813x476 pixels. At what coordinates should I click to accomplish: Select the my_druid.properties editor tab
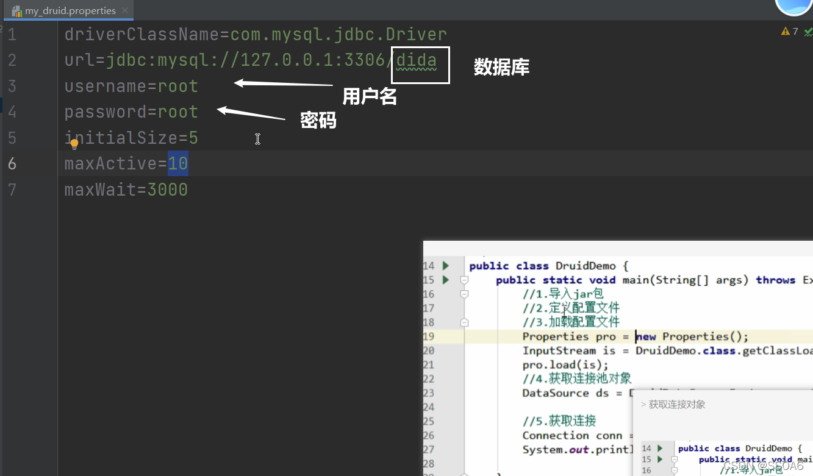[x=70, y=10]
